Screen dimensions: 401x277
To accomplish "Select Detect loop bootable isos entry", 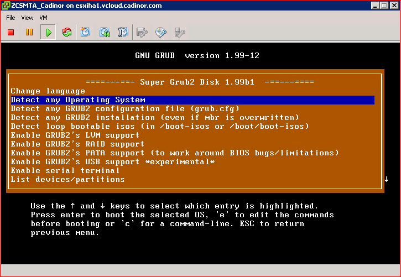I will (192, 126).
